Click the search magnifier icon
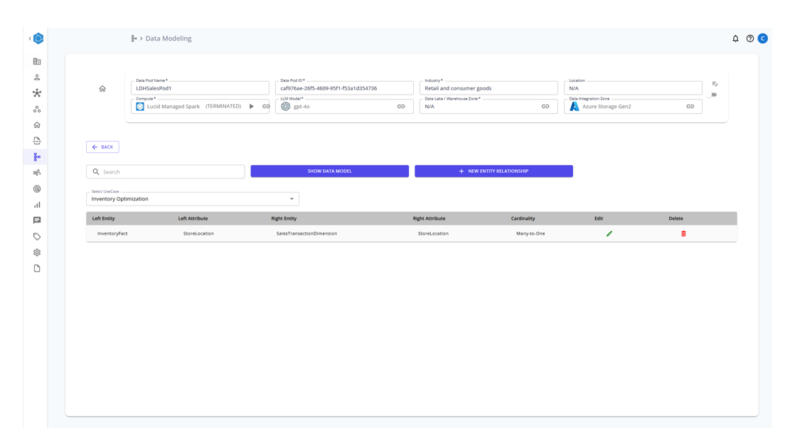This screenshot has width=790, height=448. coord(96,172)
